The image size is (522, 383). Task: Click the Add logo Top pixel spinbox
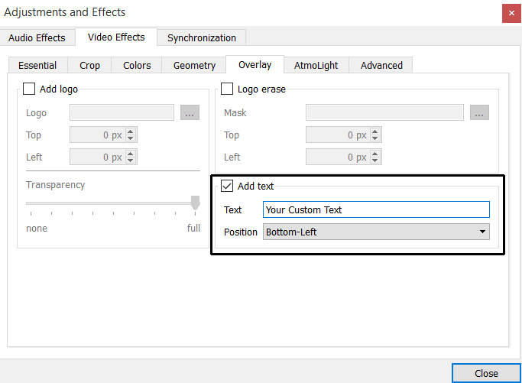click(98, 135)
